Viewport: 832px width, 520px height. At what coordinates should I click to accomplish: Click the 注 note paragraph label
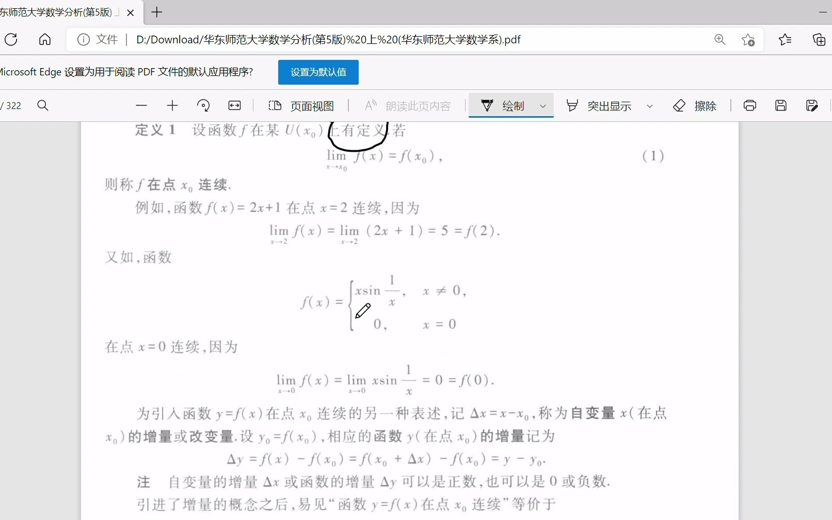(x=143, y=482)
